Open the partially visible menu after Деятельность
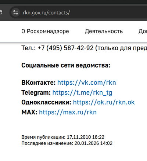Image resolution: width=147 pixels, height=161 pixels. [x=143, y=31]
